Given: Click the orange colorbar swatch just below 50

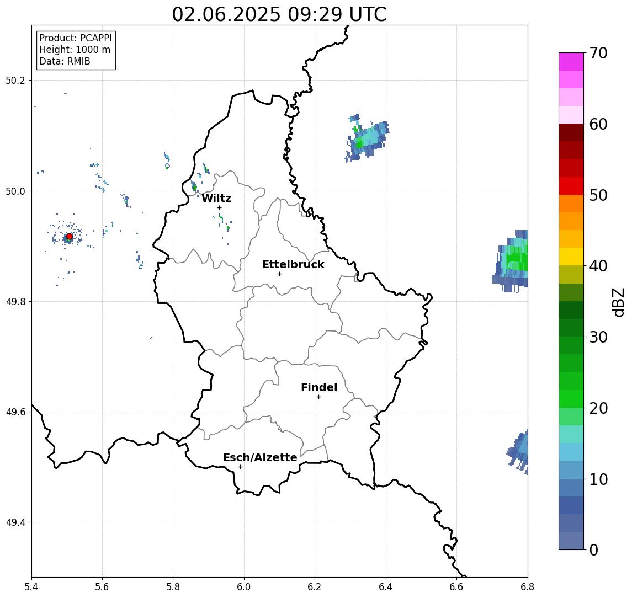Looking at the screenshot, I should pyautogui.click(x=571, y=204).
